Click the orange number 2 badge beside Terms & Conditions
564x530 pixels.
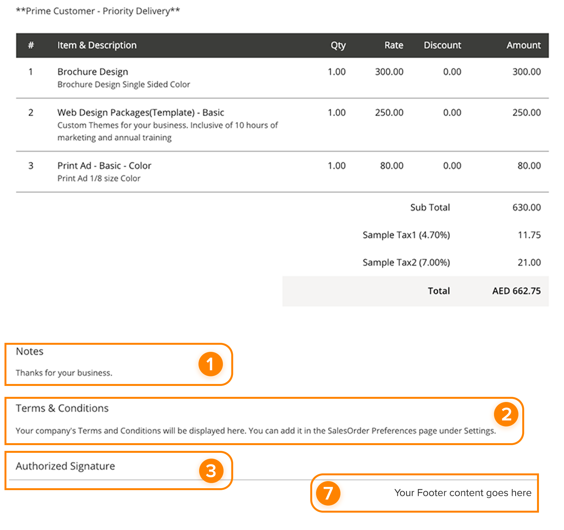[506, 414]
